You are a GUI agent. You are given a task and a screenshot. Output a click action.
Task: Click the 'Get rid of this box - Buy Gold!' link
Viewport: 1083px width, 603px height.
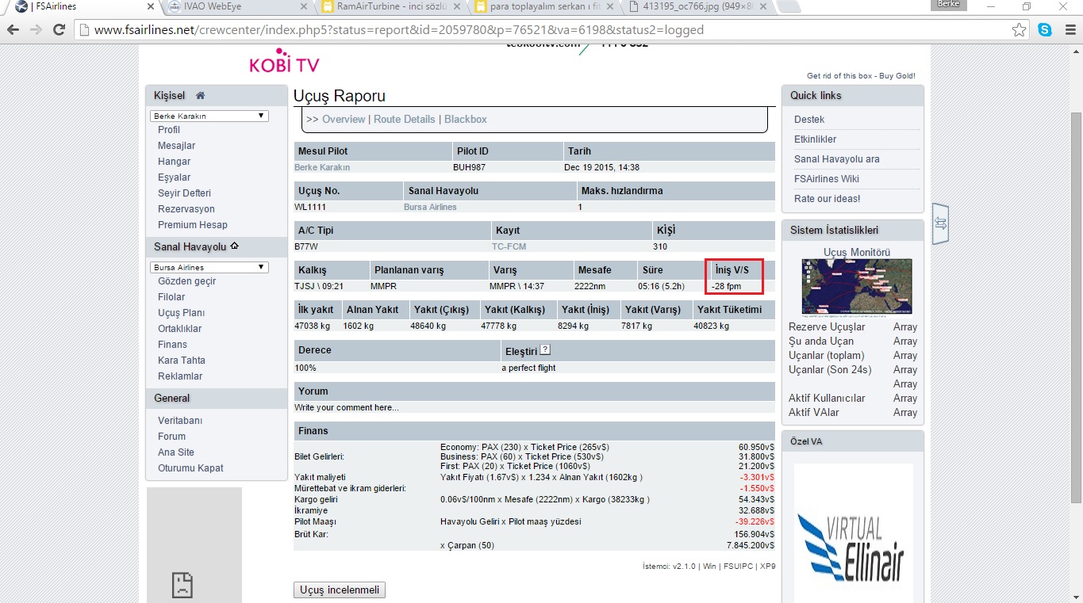[x=861, y=76]
